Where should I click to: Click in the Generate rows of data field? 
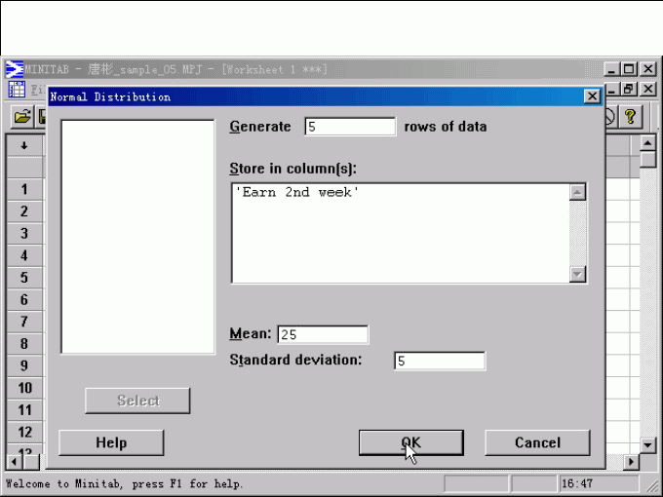coord(350,127)
